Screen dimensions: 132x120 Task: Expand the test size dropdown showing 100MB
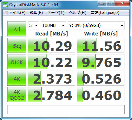pyautogui.click(x=53, y=25)
